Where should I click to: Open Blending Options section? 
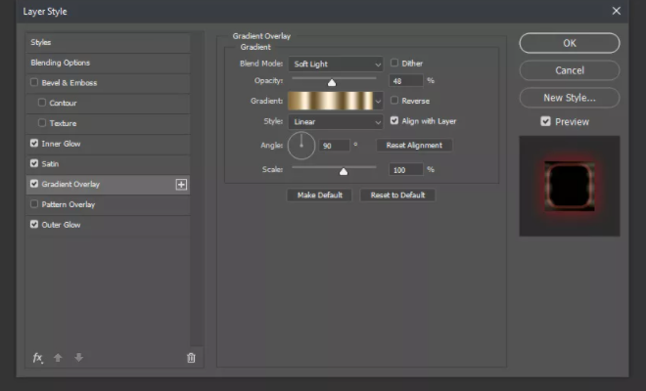pyautogui.click(x=108, y=63)
